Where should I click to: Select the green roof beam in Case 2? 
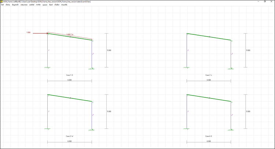tap(209, 37)
